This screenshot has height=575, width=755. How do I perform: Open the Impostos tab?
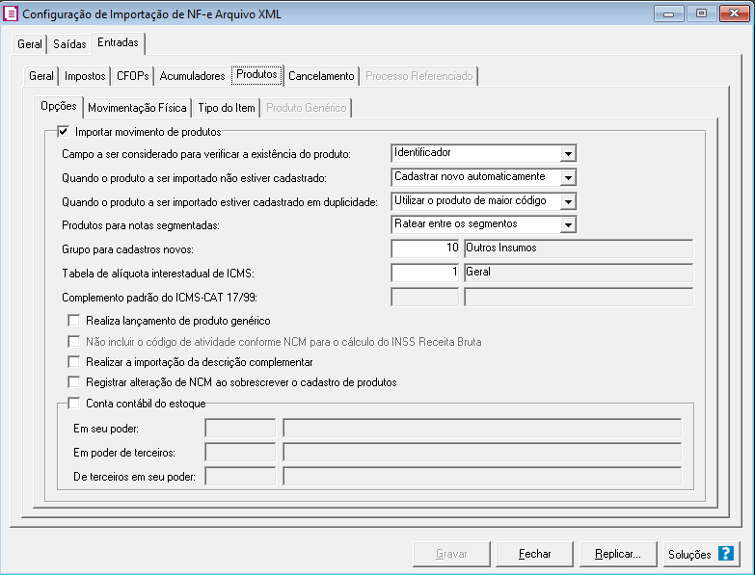click(85, 76)
